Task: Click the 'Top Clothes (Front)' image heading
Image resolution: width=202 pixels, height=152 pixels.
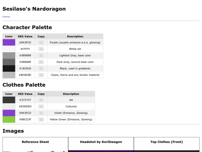Action: [166, 142]
